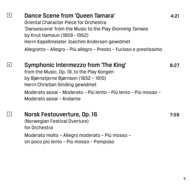
Task: Click the 7:59 track duration
Action: (x=175, y=115)
